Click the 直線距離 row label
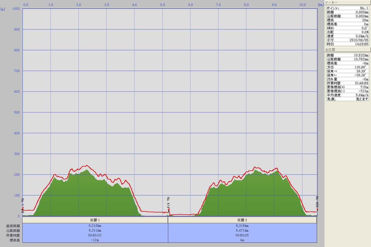371x247 pixels. click(13, 226)
